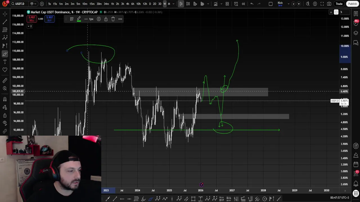Open the layers object tree icon
Viewport: 360px width, 202px height.
click(356, 33)
